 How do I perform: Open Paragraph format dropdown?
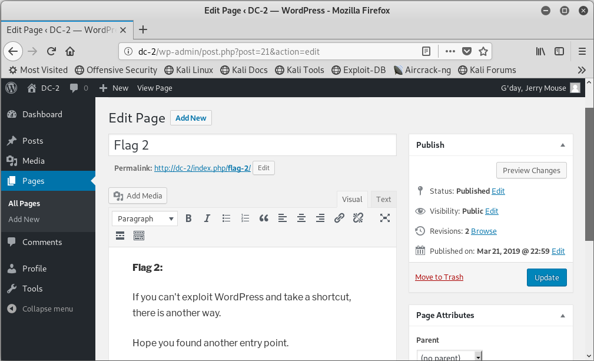coord(145,218)
